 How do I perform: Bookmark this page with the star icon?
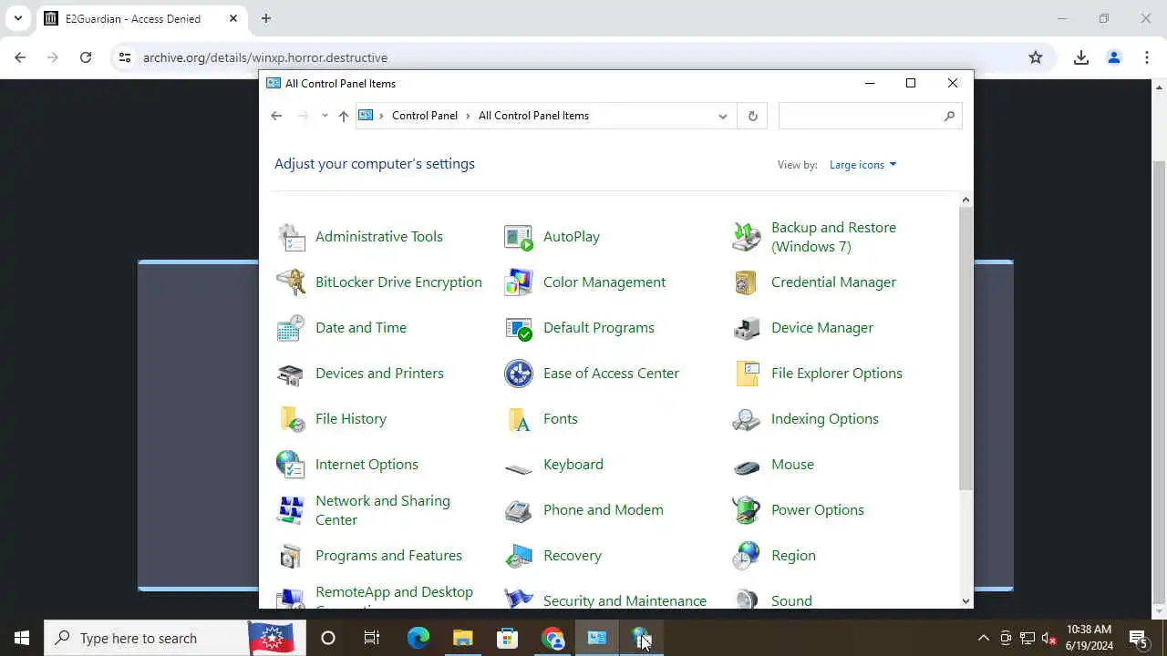point(1036,57)
